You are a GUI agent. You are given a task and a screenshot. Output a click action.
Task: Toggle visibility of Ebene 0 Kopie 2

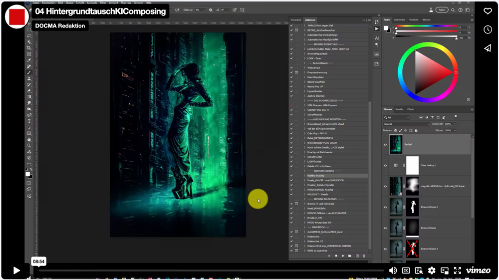click(x=385, y=207)
